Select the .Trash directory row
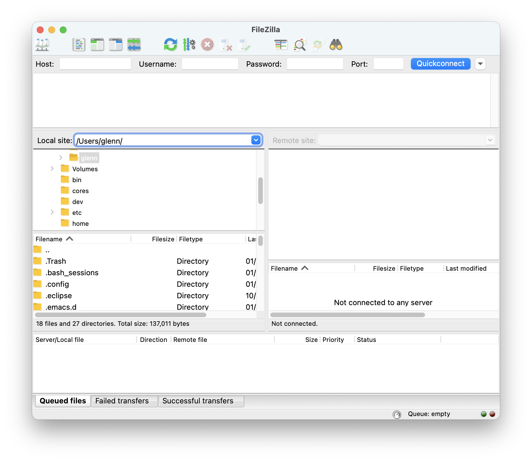532x462 pixels. tap(145, 261)
